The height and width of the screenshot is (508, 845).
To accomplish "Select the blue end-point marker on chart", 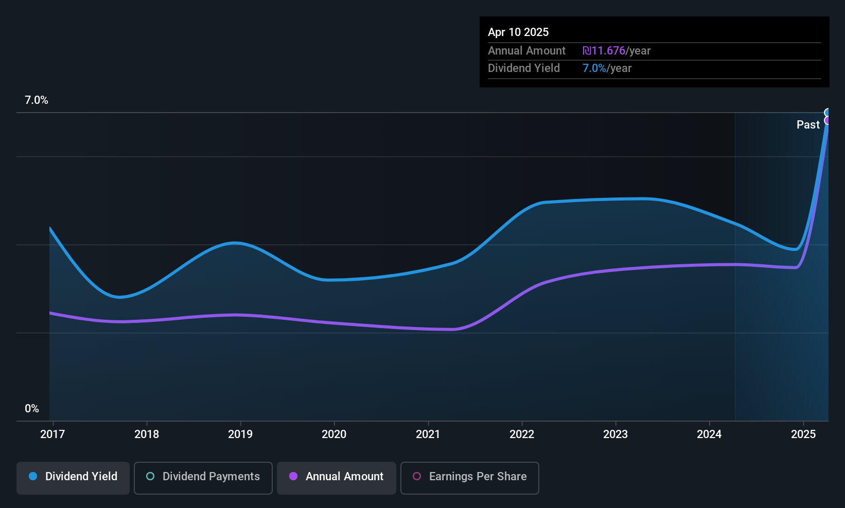I will [828, 113].
